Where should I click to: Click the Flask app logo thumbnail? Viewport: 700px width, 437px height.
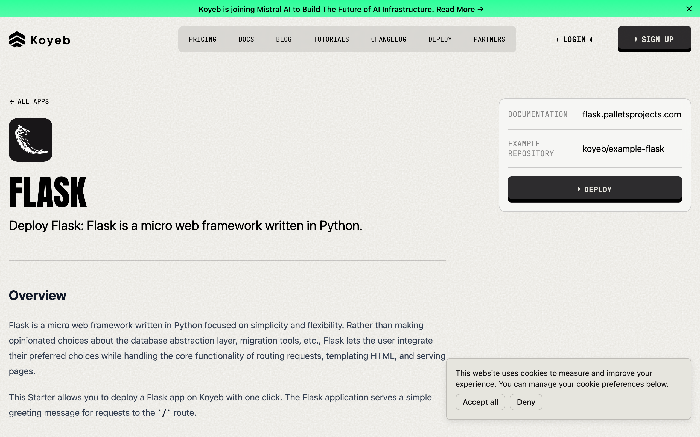coord(31,140)
